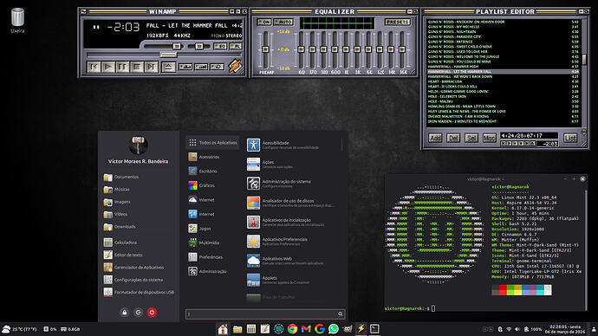Click the user avatar in the menu

(x=139, y=145)
